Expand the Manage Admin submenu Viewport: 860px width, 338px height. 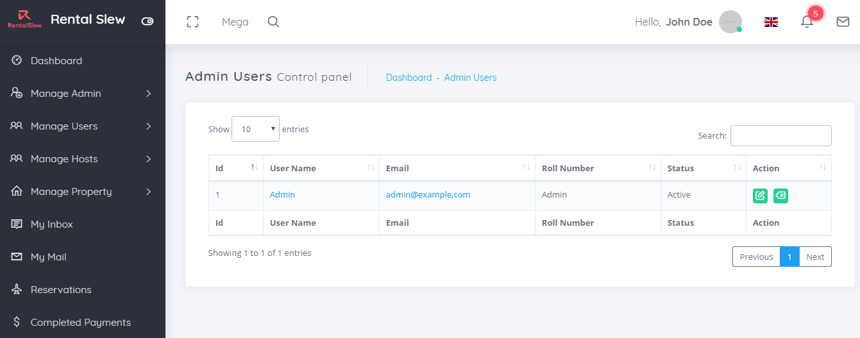coord(83,94)
